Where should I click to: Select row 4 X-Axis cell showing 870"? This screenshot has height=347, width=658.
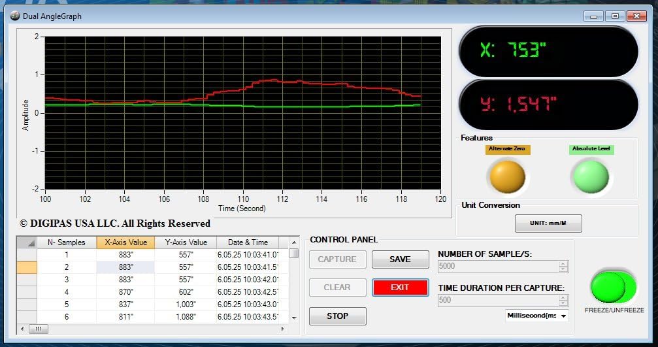(125, 291)
